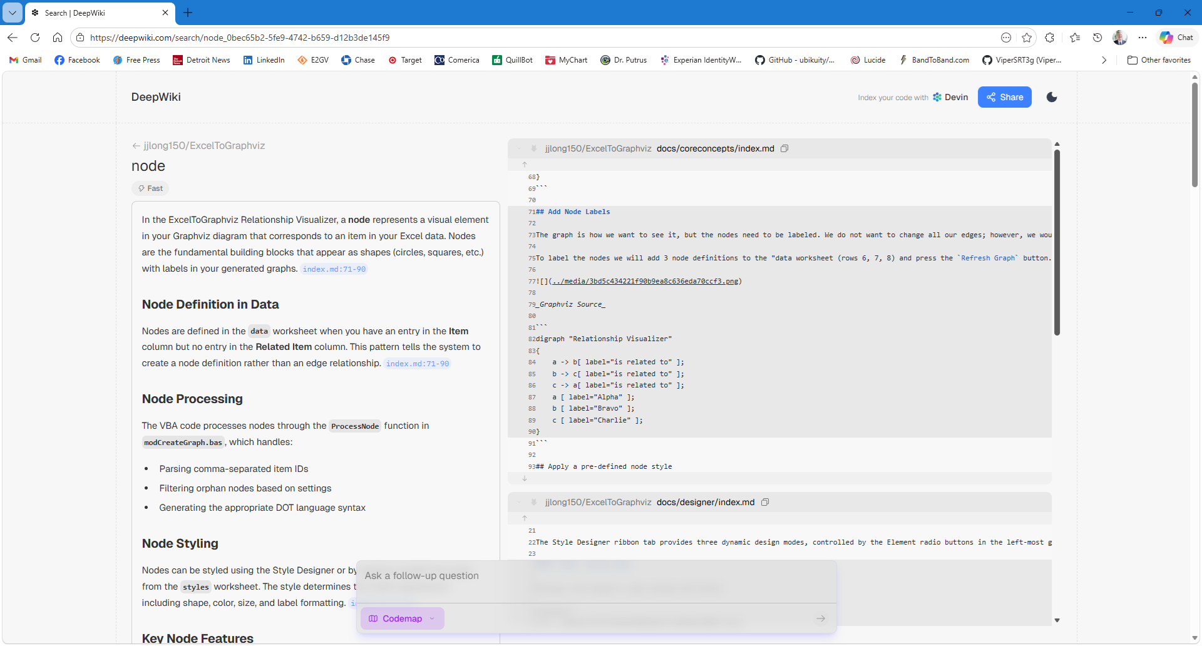Click the send arrow in the follow-up box
The height and width of the screenshot is (646, 1202).
820,618
